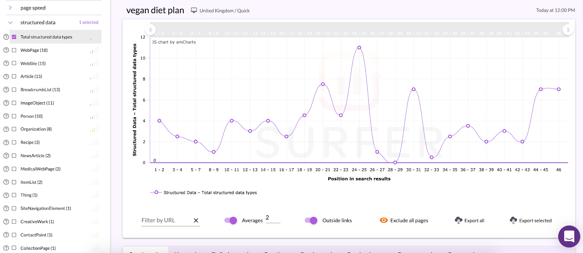Image resolution: width=583 pixels, height=253 pixels.
Task: Click the Export all cloud icon
Action: 458,220
